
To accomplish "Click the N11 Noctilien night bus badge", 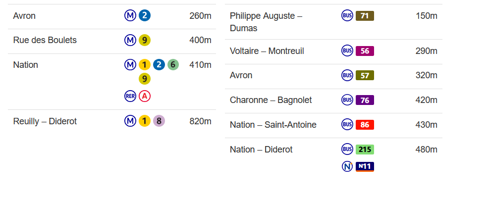I will [x=365, y=167].
